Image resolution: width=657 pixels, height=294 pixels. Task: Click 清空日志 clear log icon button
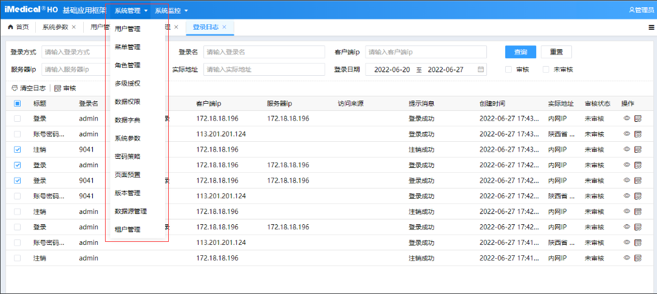click(x=15, y=89)
